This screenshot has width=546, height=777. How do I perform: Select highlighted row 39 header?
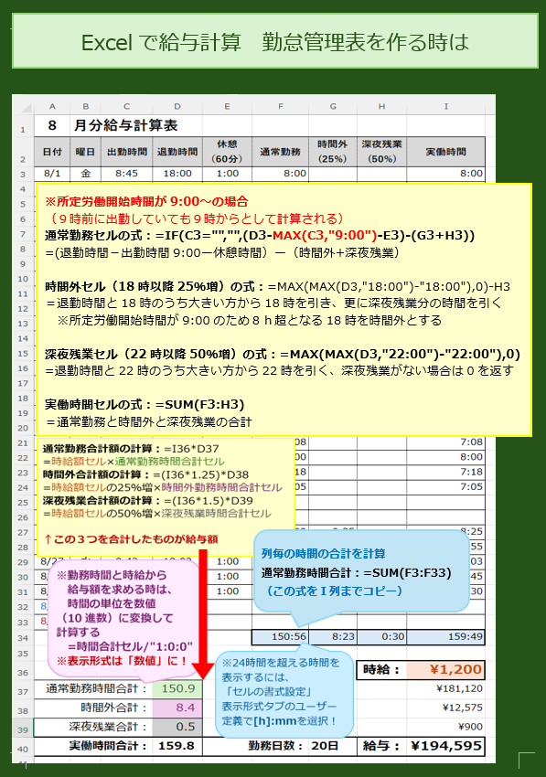[x=23, y=728]
